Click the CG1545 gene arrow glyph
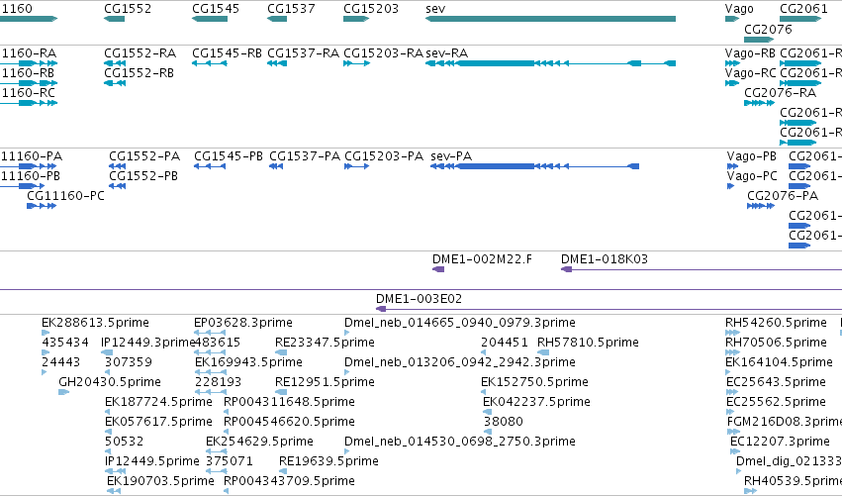 pyautogui.click(x=210, y=19)
